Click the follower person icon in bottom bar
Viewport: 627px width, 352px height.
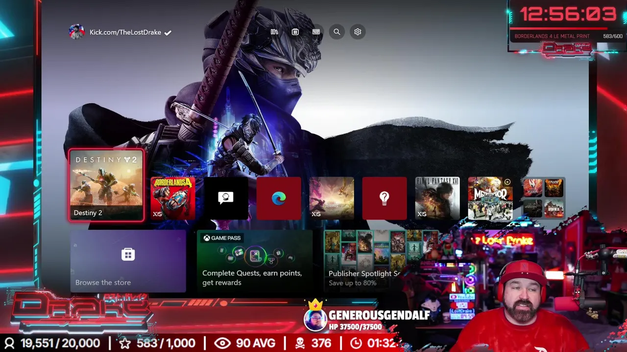(9, 343)
